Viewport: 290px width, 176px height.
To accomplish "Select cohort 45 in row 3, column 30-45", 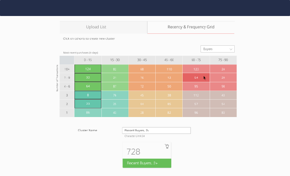I will [x=142, y=95].
